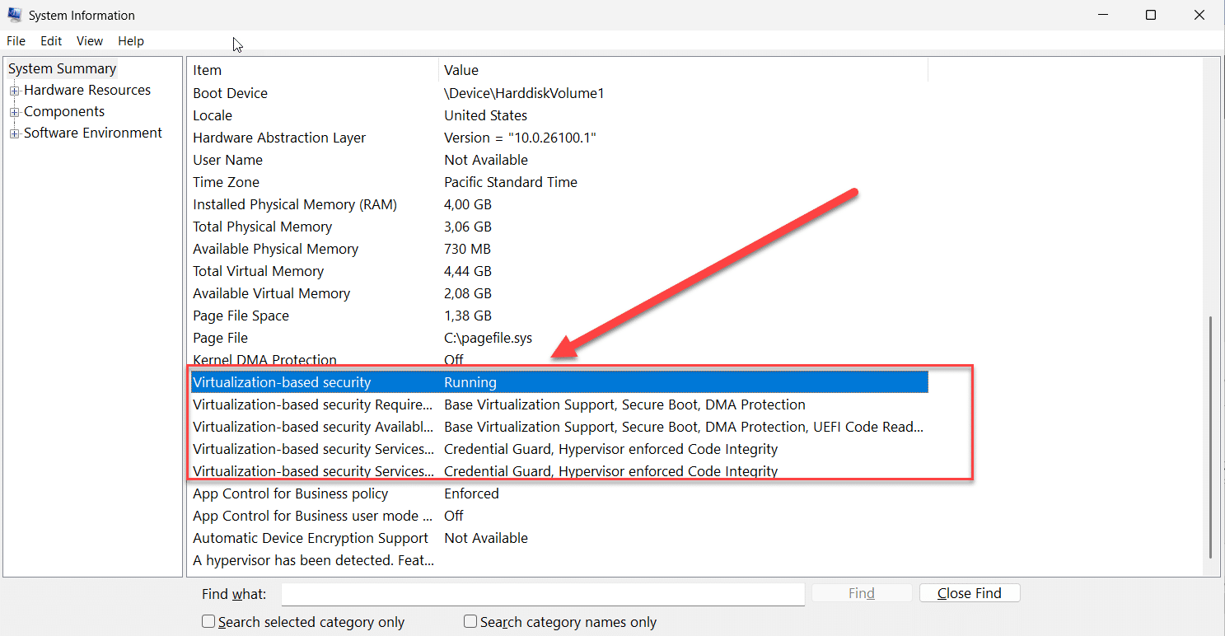The height and width of the screenshot is (636, 1225).
Task: Open the Help menu
Action: 130,40
